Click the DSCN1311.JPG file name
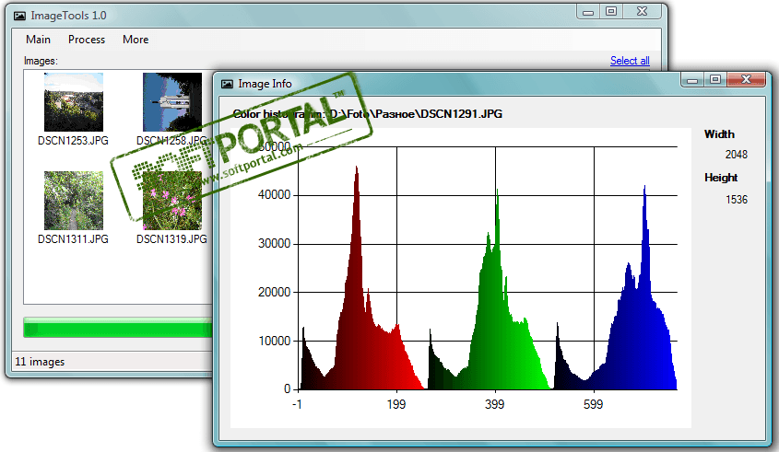 click(73, 239)
